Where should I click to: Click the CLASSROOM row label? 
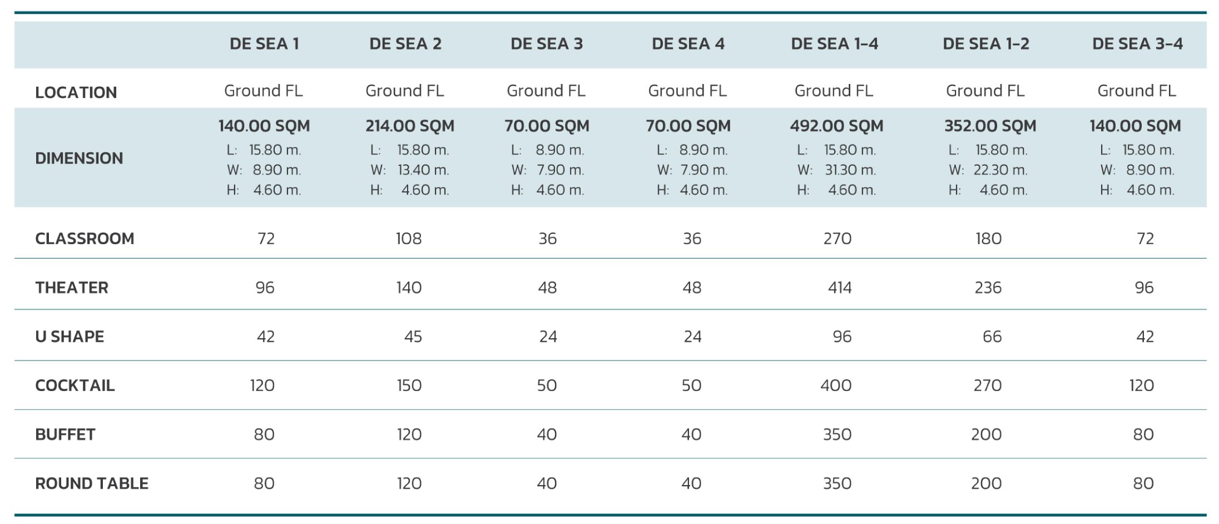coord(85,239)
